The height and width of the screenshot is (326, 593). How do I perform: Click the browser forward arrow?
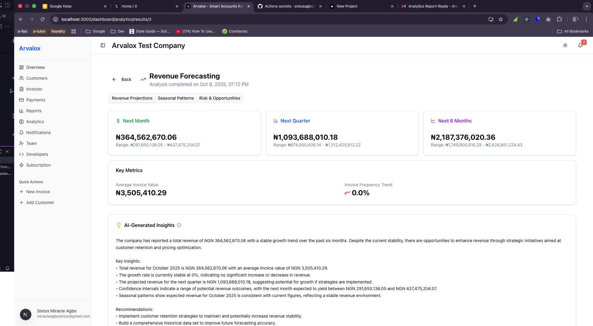coord(32,19)
